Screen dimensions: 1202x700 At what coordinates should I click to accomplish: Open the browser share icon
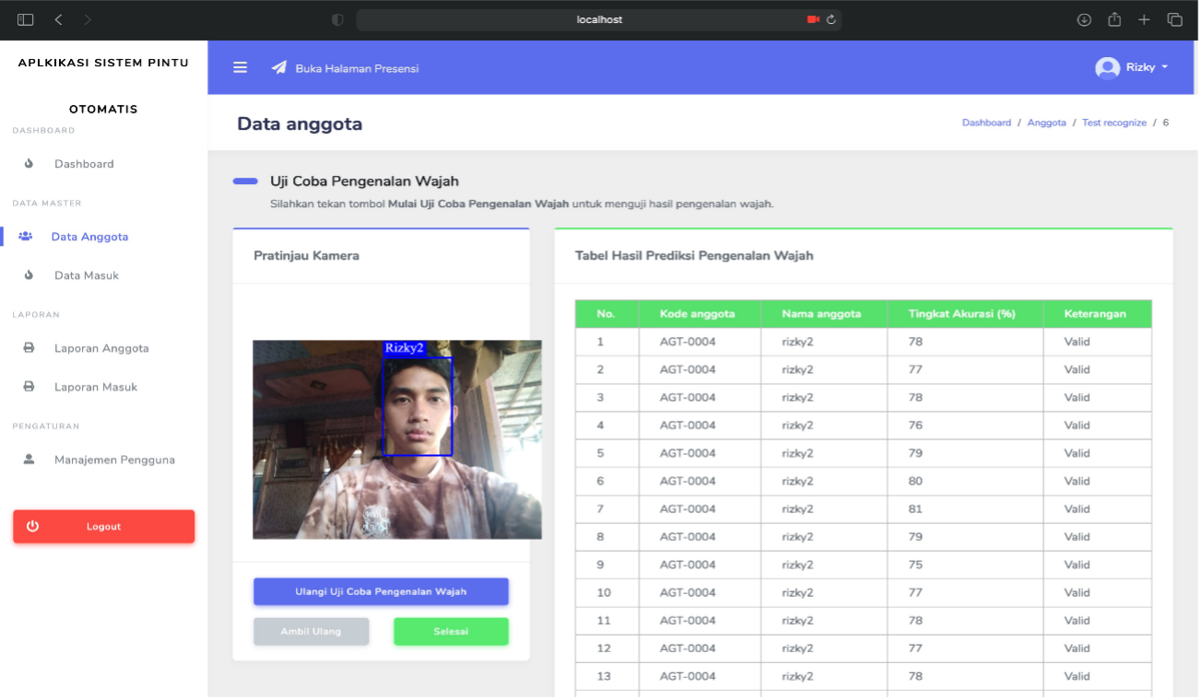(x=1114, y=19)
